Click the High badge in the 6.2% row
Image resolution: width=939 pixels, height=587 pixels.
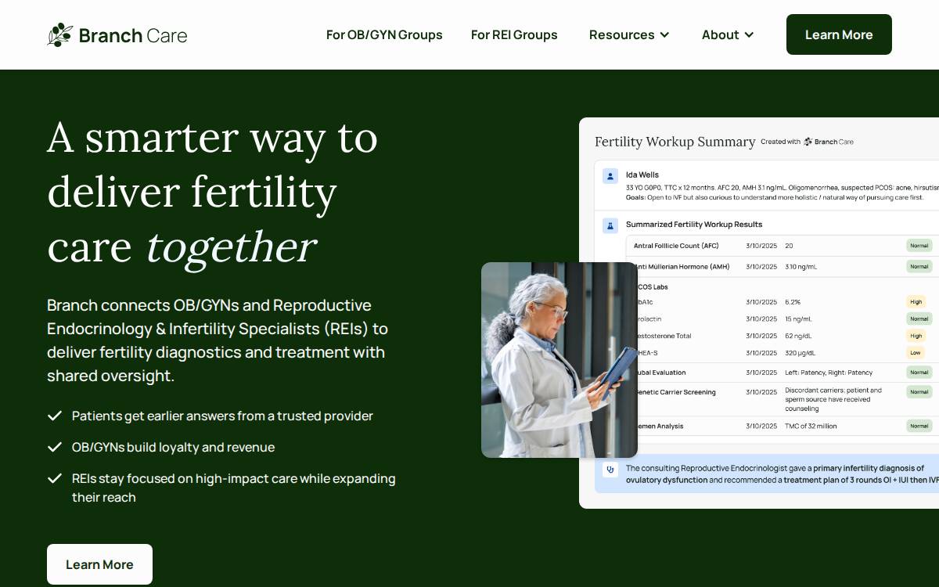(x=916, y=301)
